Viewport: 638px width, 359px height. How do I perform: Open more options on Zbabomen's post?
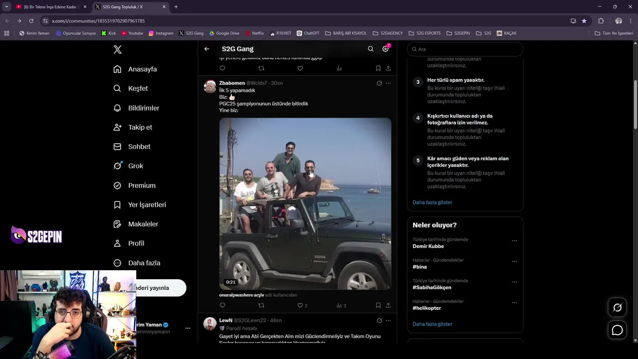[388, 83]
